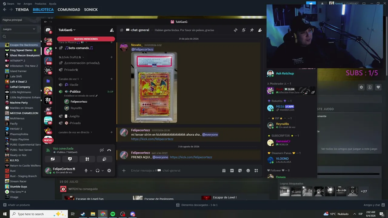The height and width of the screenshot is (218, 388).
Task: Open the kick.com link in PRENDI AQUI message
Action: 191,157
